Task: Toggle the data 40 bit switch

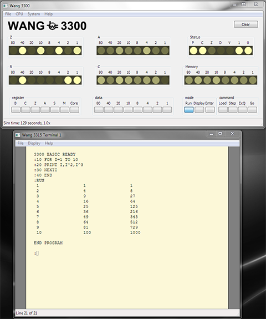Action: 109,110
